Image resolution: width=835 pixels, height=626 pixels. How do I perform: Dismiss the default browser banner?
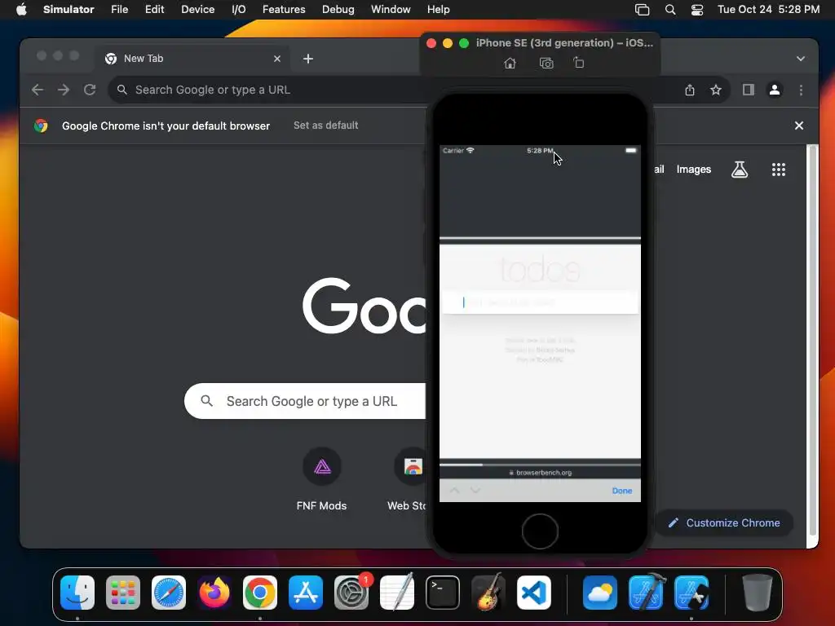(799, 126)
